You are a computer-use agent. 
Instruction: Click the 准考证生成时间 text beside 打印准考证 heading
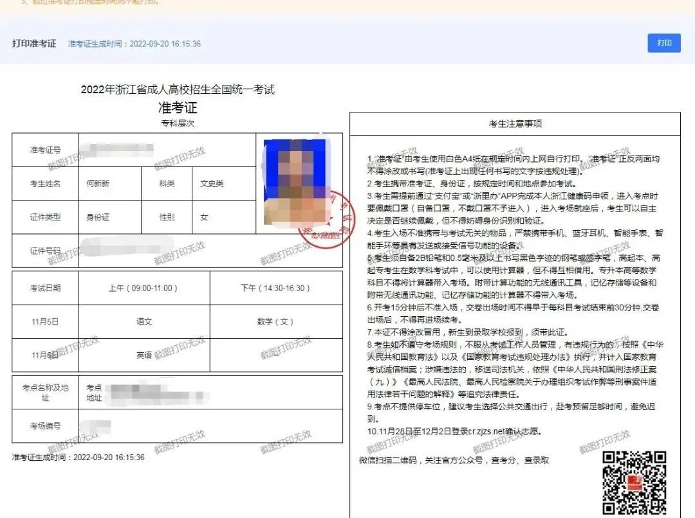tap(134, 44)
